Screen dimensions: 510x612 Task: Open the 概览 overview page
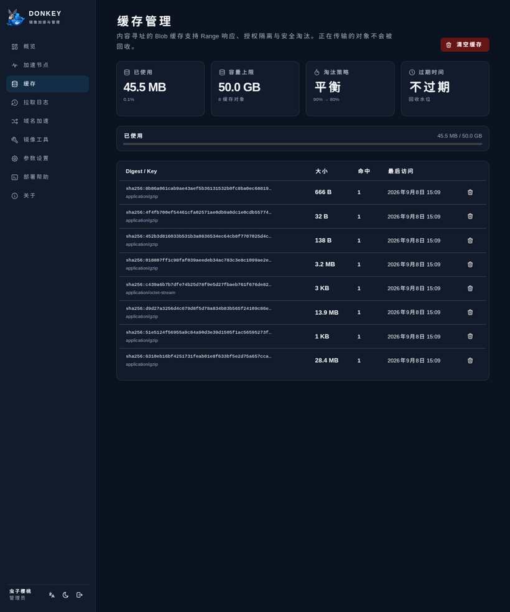point(48,47)
